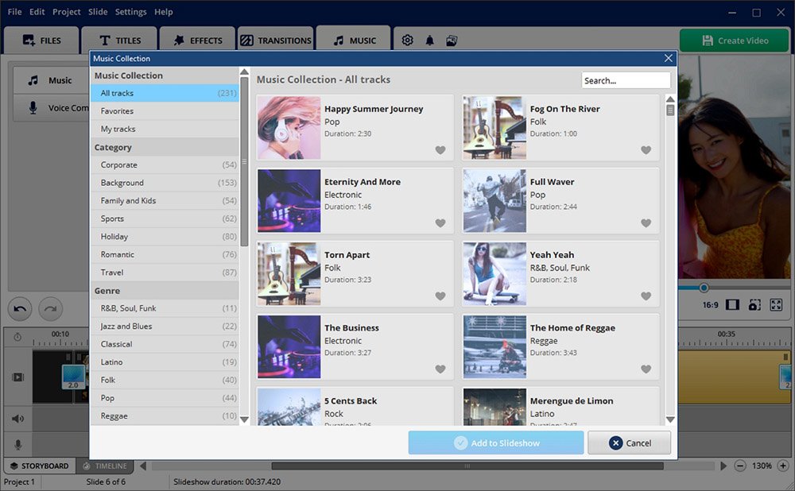
Task: Redo the last action
Action: 50,308
